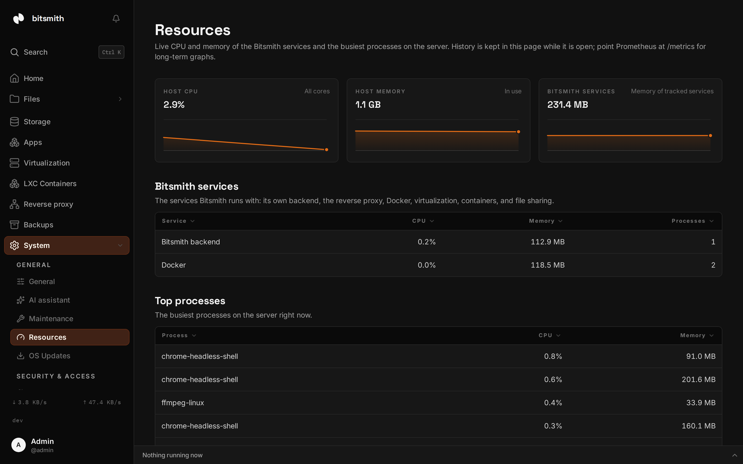The image size is (743, 464).
Task: Go to the Virtualization page
Action: click(x=67, y=163)
